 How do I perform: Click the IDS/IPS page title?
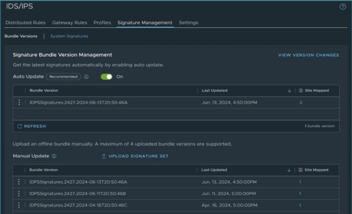coord(19,6)
